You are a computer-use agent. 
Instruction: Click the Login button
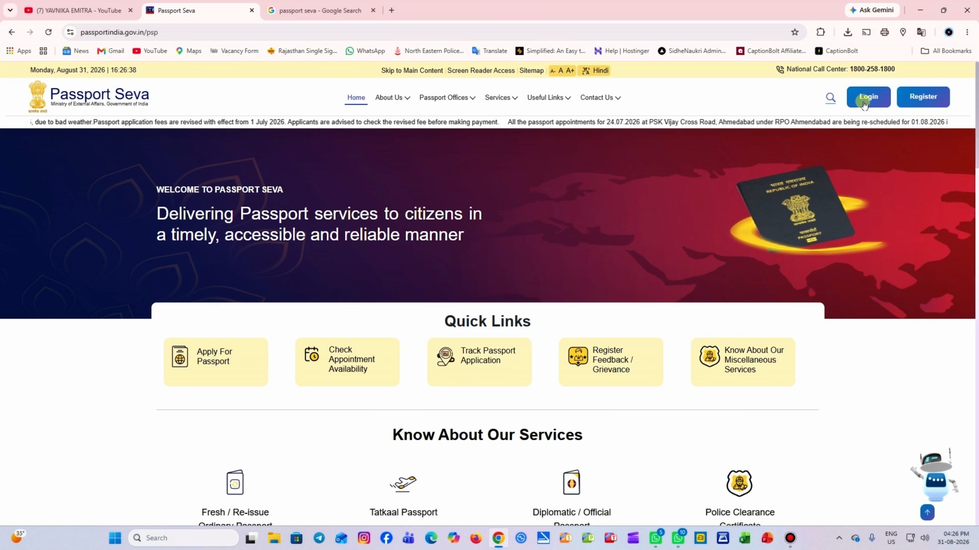coord(868,97)
